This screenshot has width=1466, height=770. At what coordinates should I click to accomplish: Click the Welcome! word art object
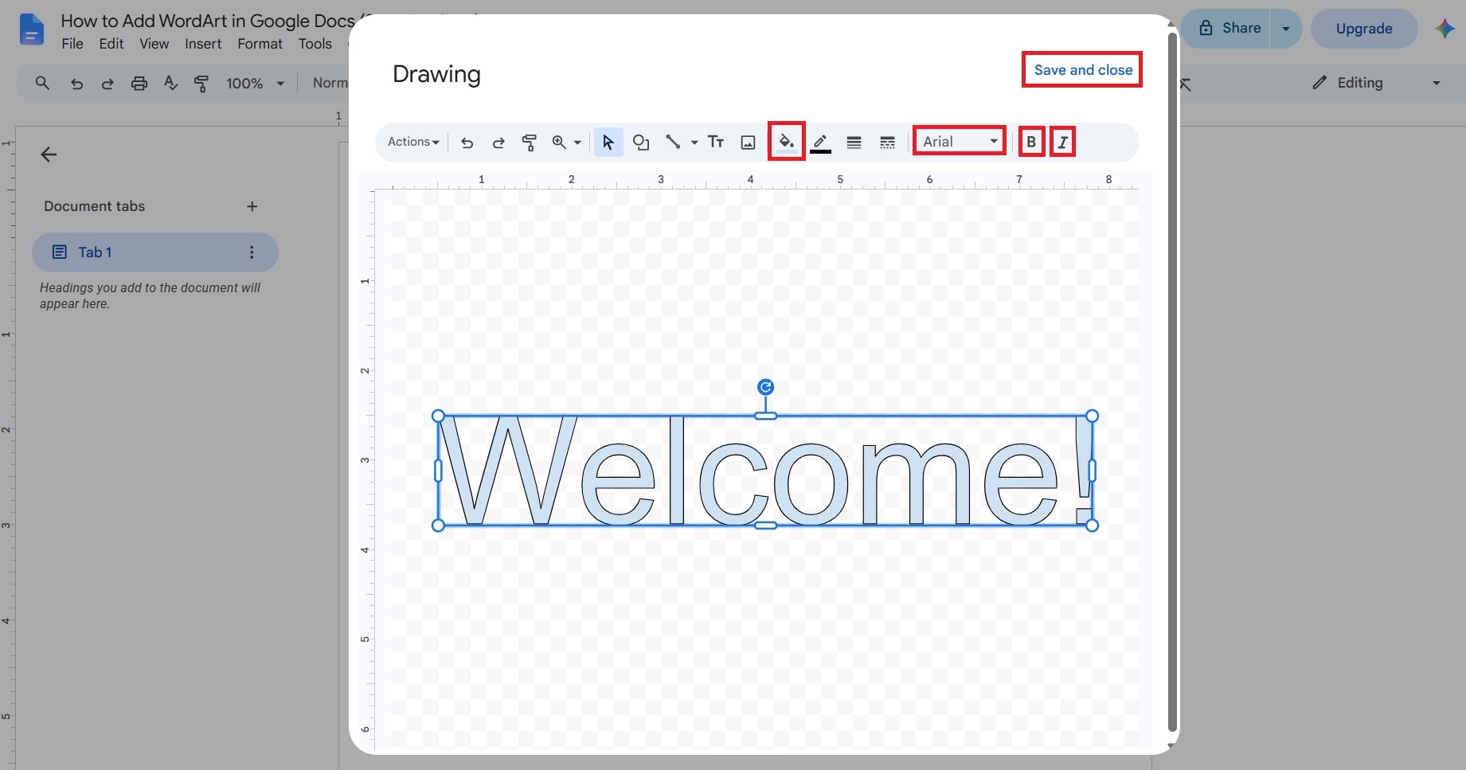tap(765, 471)
